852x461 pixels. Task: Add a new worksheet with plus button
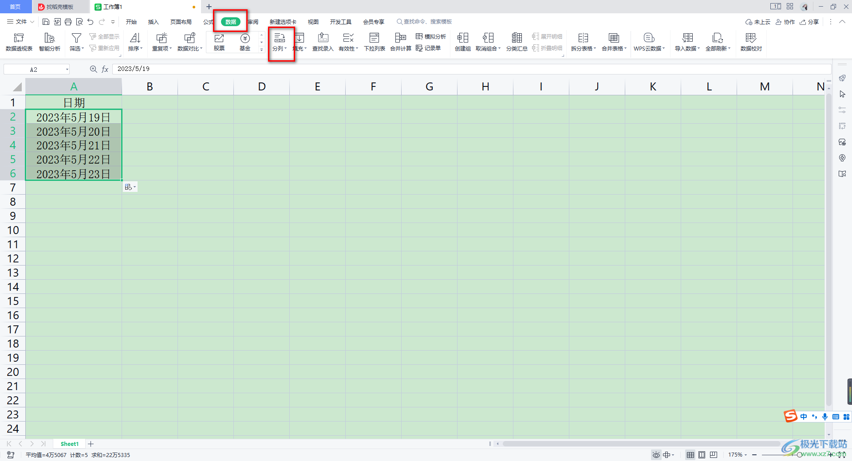click(91, 444)
